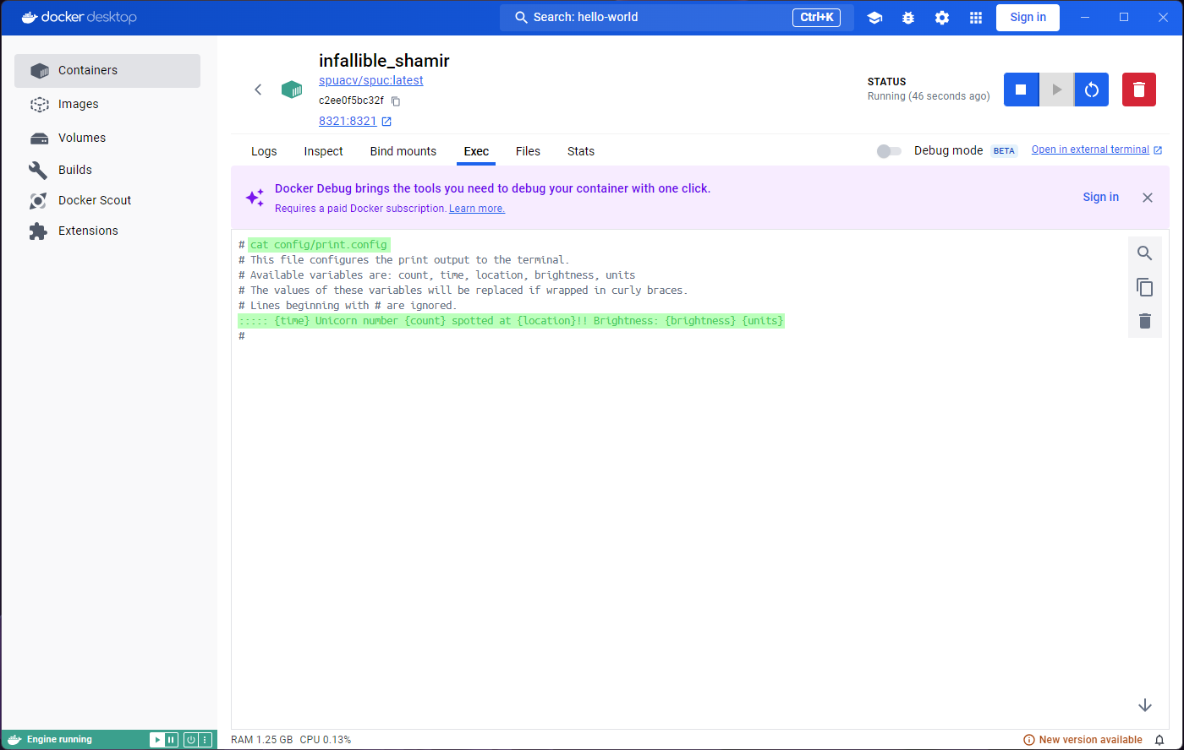
Task: Restart the container
Action: point(1092,90)
